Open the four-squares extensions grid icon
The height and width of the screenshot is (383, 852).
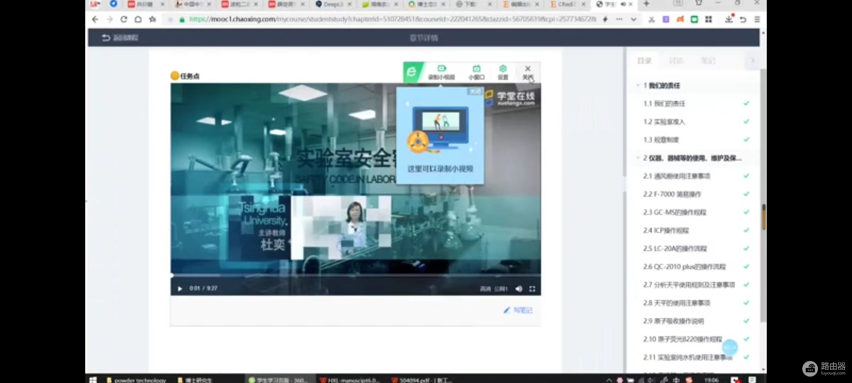709,19
